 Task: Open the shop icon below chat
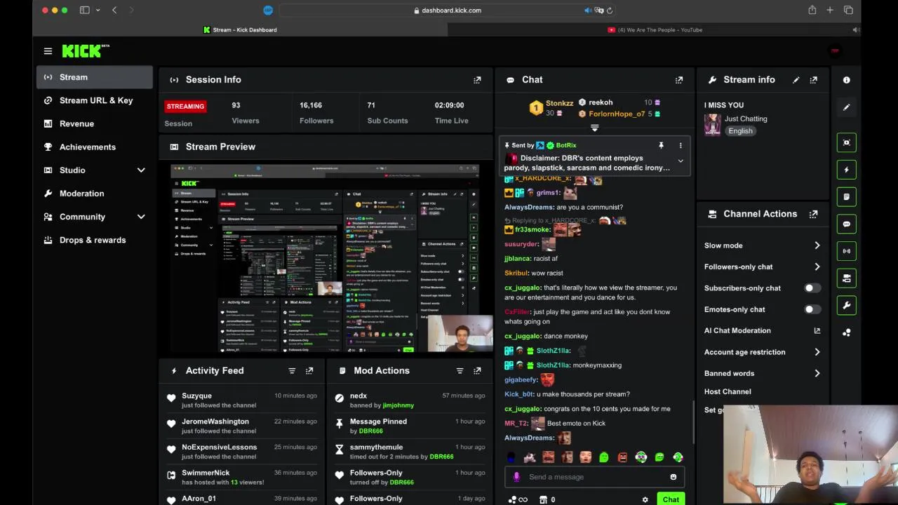[x=543, y=499]
